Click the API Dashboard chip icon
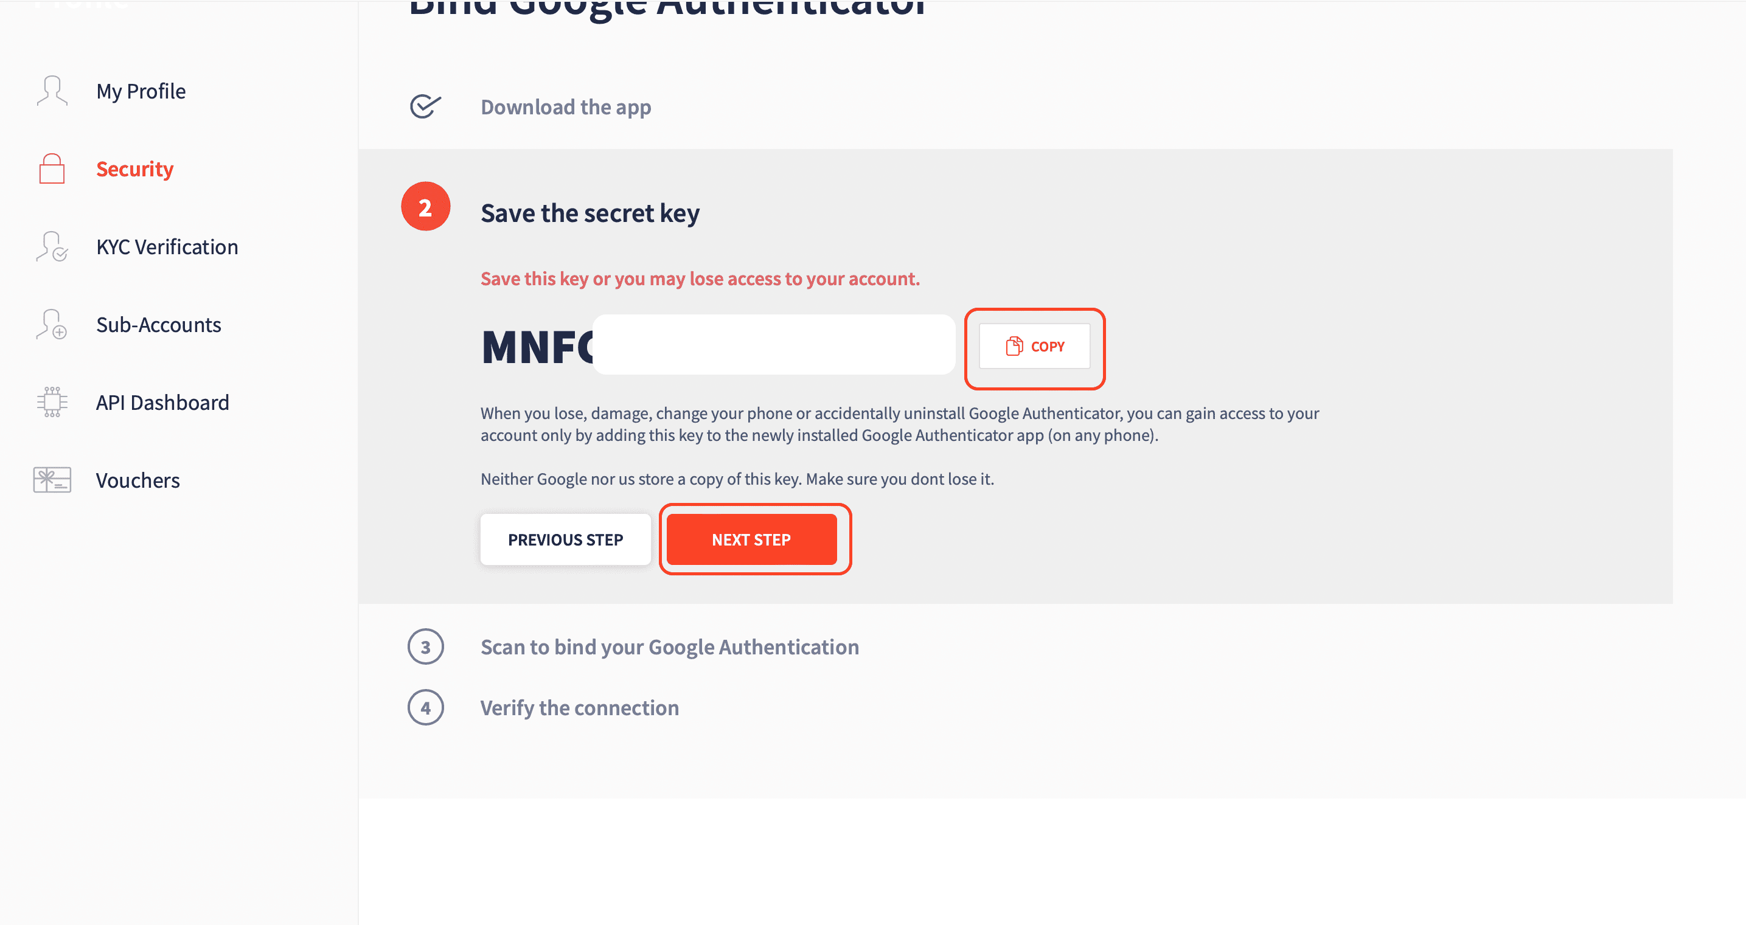The height and width of the screenshot is (925, 1746). coord(52,402)
